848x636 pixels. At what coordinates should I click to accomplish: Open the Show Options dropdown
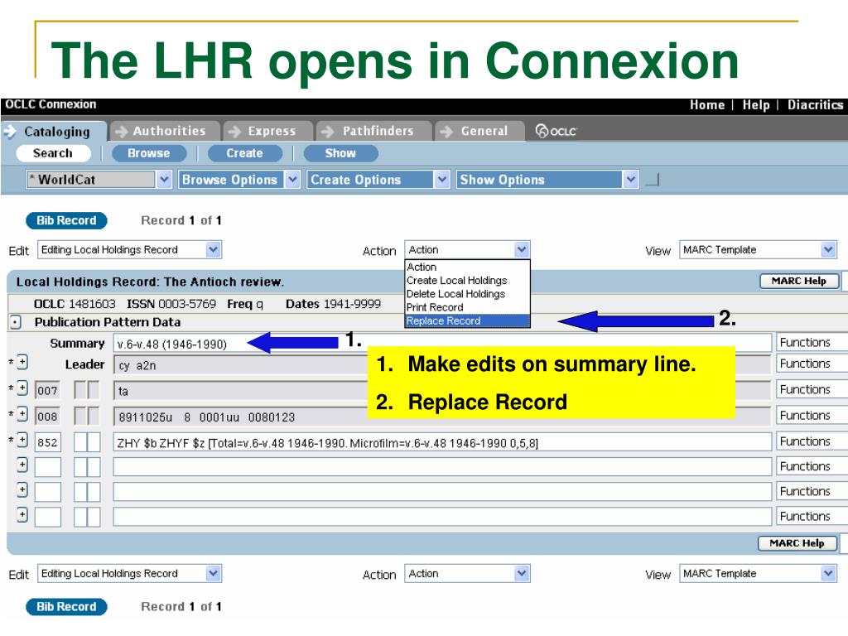pyautogui.click(x=547, y=180)
